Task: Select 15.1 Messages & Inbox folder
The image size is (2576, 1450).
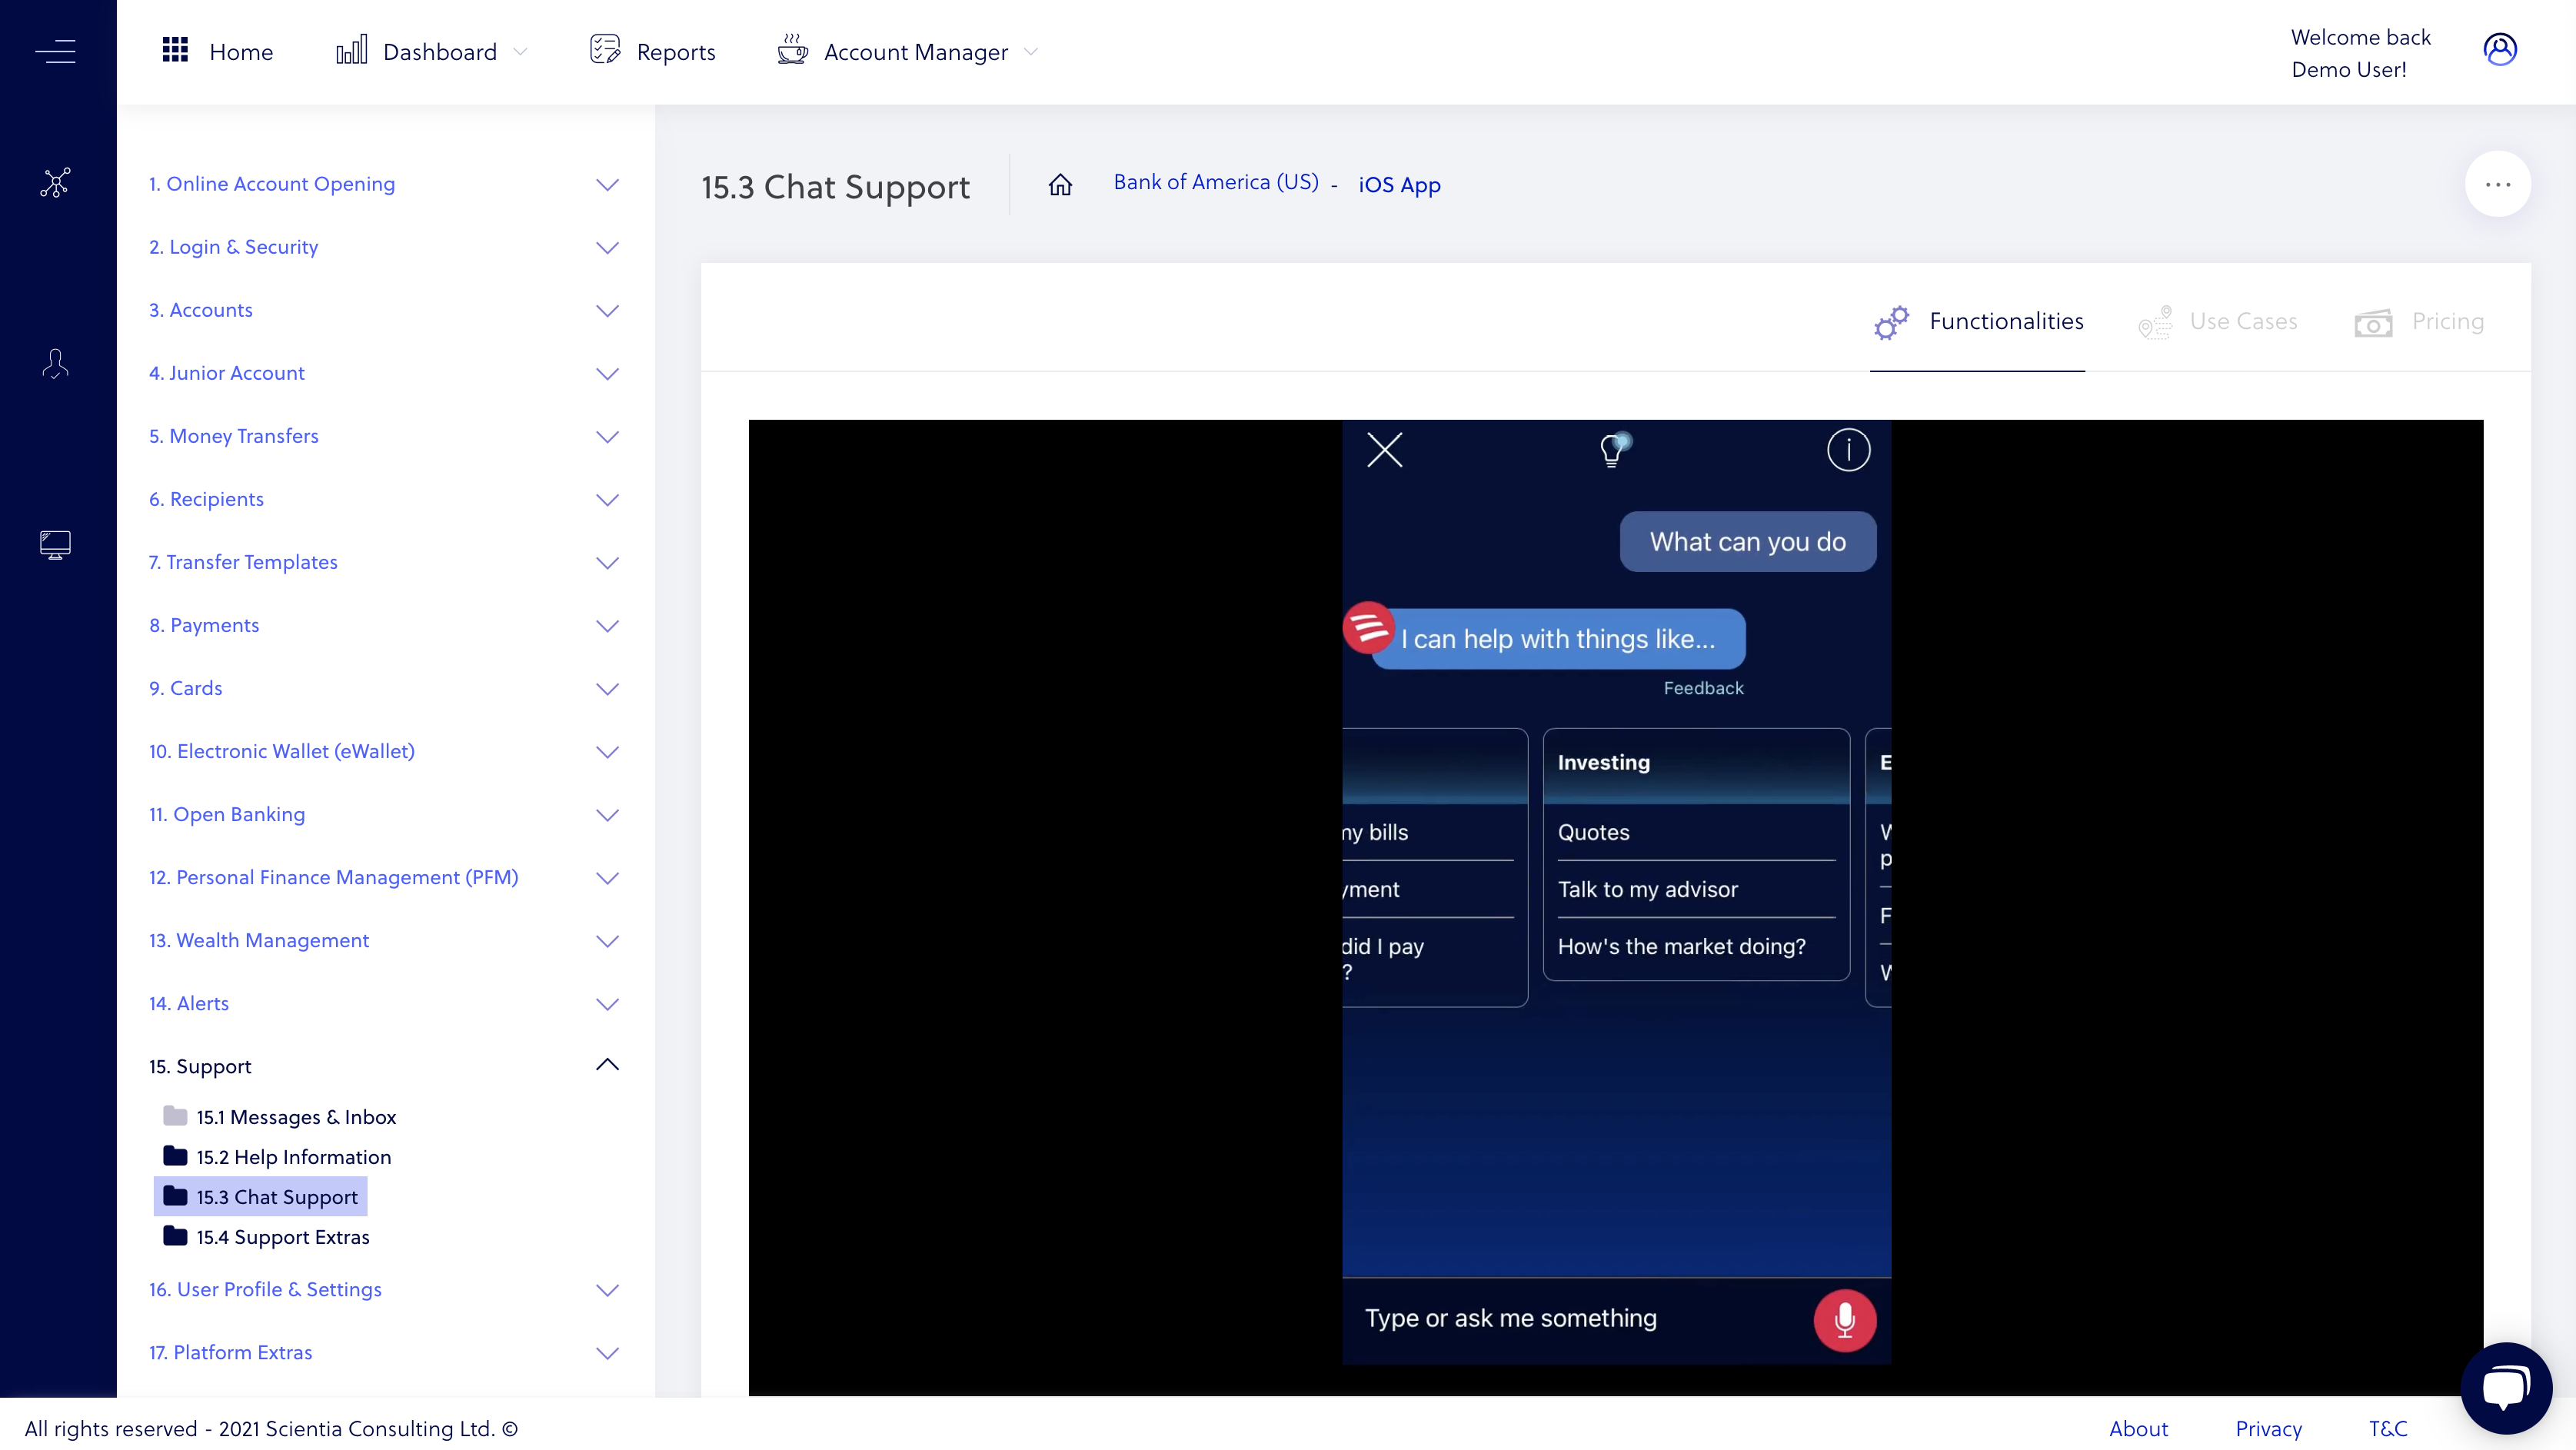Action: 295,1117
